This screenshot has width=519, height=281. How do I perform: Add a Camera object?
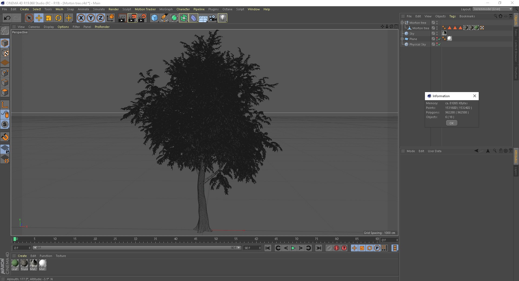click(213, 18)
